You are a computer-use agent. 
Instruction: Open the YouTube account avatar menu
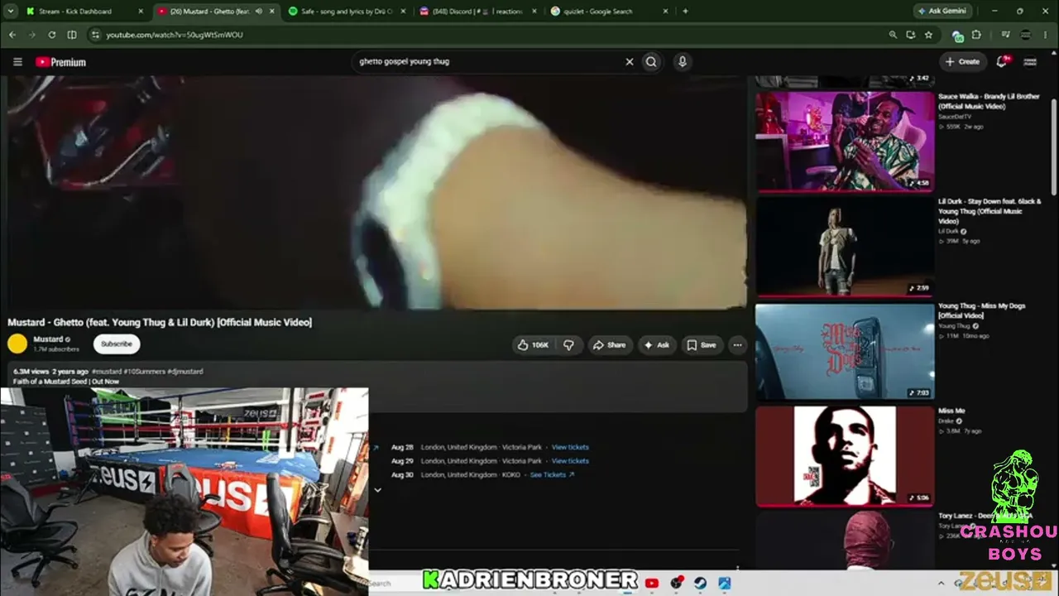tap(1030, 61)
